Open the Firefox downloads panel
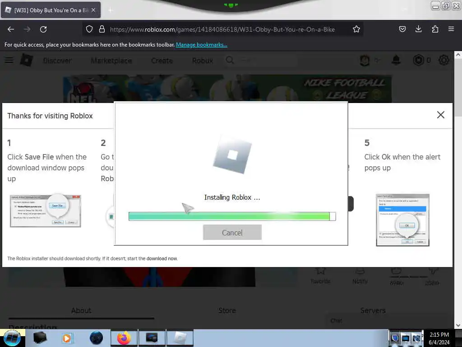Viewport: 462px width, 347px height. click(418, 29)
